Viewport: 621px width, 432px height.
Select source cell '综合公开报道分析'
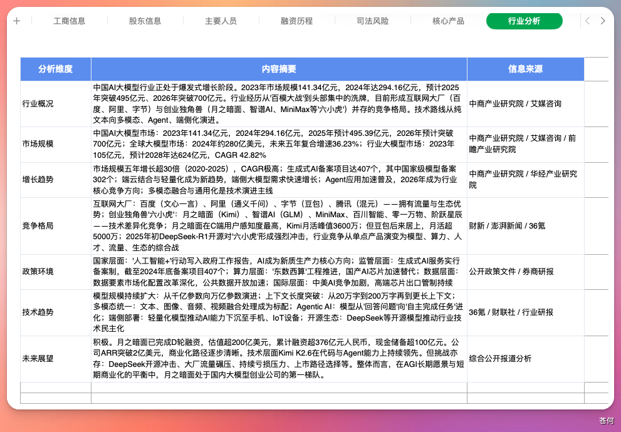526,359
